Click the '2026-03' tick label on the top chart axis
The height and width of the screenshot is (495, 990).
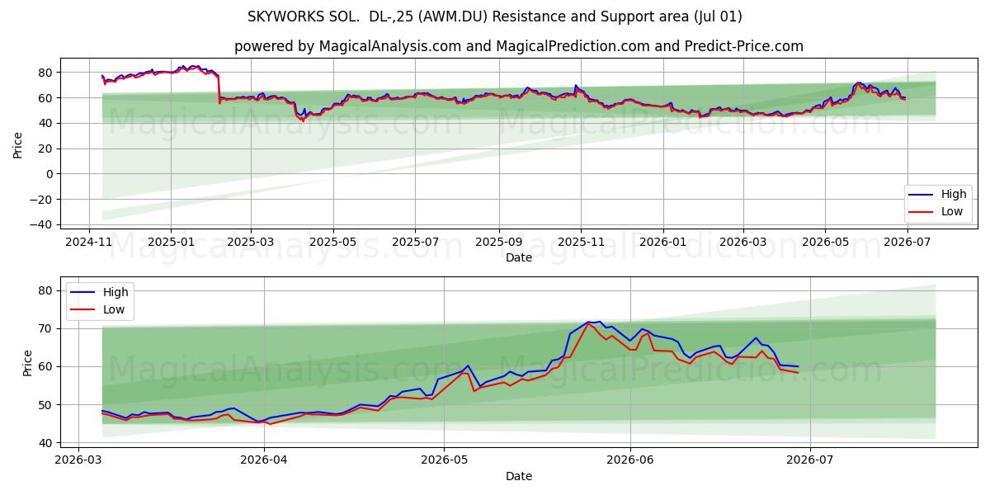(742, 243)
